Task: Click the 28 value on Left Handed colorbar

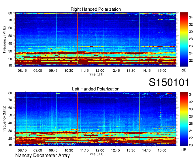Action: pyautogui.click(x=191, y=116)
